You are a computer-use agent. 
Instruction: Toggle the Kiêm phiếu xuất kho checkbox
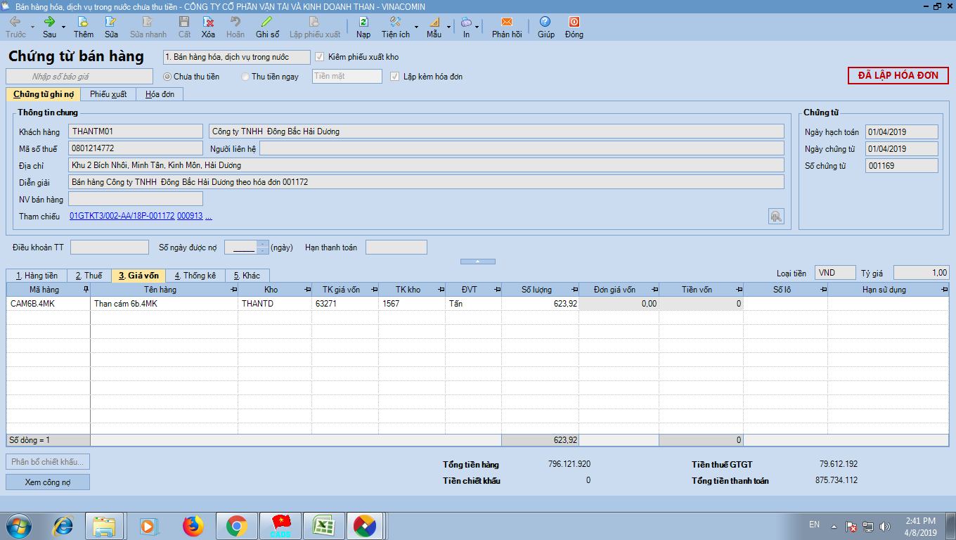[x=320, y=57]
